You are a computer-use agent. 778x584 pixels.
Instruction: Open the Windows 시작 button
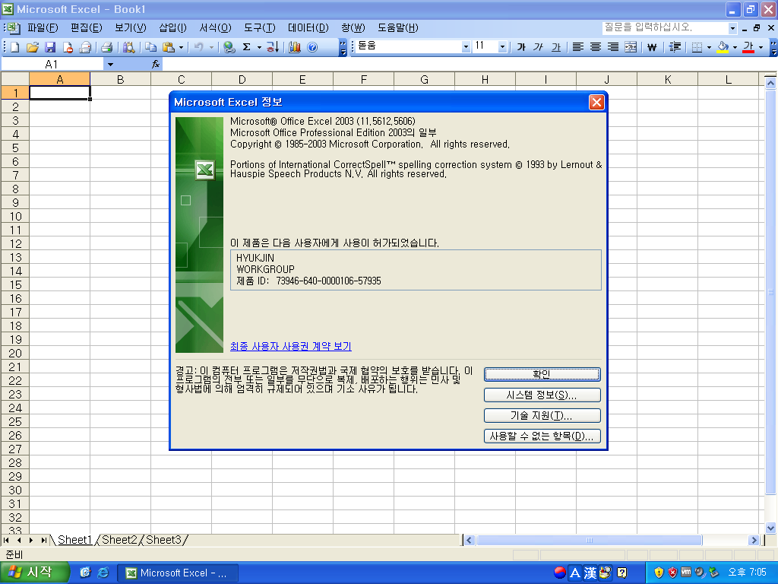(x=35, y=573)
